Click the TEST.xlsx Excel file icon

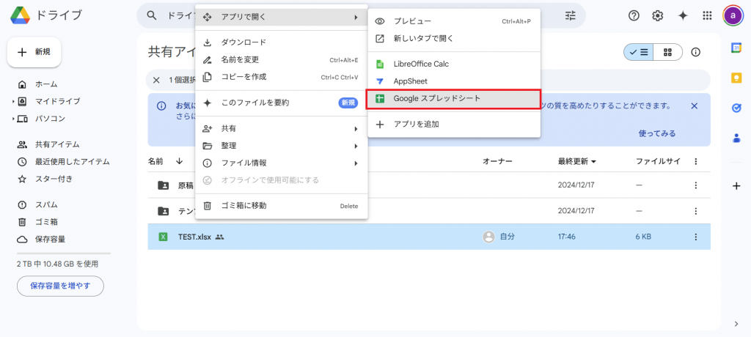pyautogui.click(x=163, y=237)
